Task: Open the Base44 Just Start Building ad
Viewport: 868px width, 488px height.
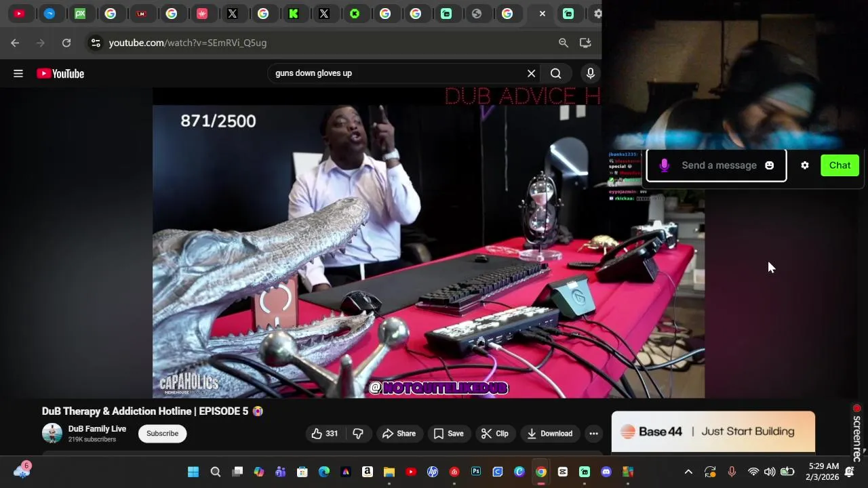Action: point(713,431)
